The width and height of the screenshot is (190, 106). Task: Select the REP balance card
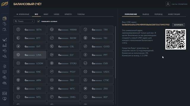click(97, 97)
